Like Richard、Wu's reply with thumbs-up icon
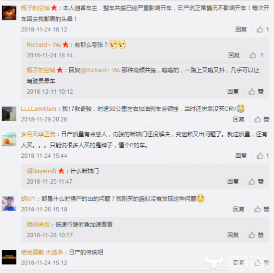274x273 pixels. coord(253,55)
